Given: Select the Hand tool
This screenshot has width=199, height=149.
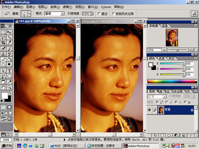Looking at the screenshot, I should click(x=3, y=87).
